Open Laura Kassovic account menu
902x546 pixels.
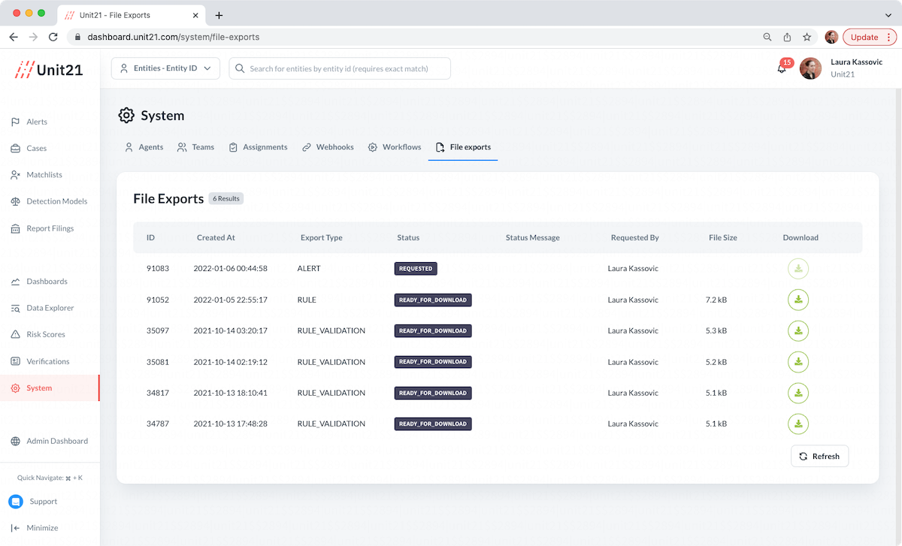pos(841,68)
